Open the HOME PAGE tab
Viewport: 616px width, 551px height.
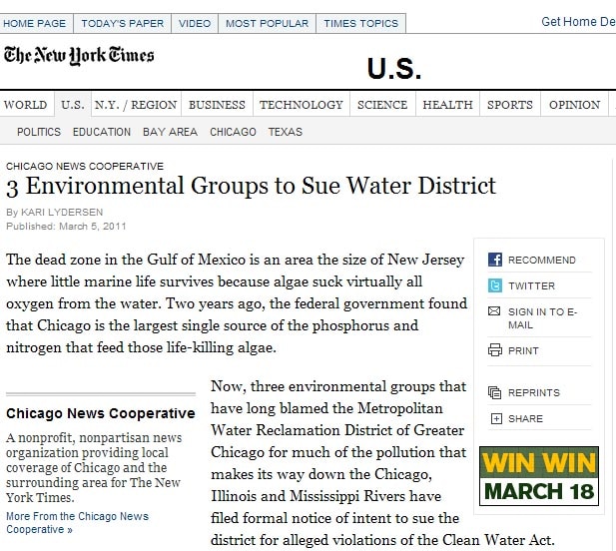[x=35, y=24]
